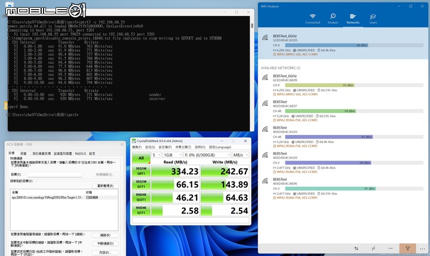The height and width of the screenshot is (256, 430).
Task: Click the signal icon of the -41 dBm BE85Test network
Action: (x=265, y=181)
